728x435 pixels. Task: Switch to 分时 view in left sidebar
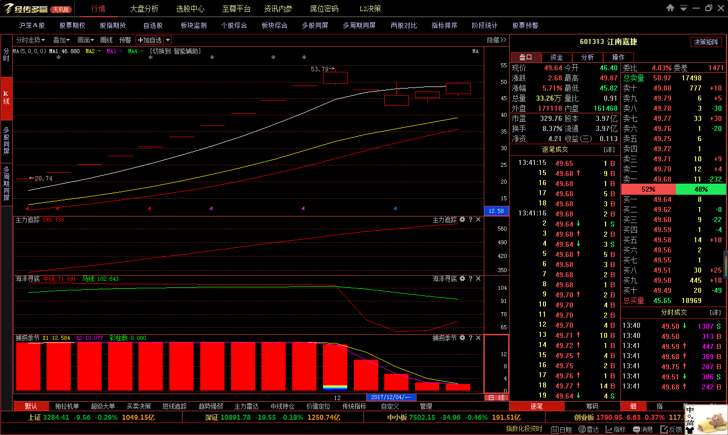pos(6,55)
